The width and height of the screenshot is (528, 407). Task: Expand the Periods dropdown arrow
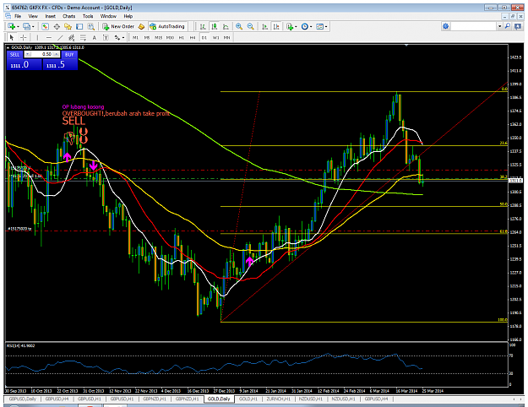coord(311,26)
